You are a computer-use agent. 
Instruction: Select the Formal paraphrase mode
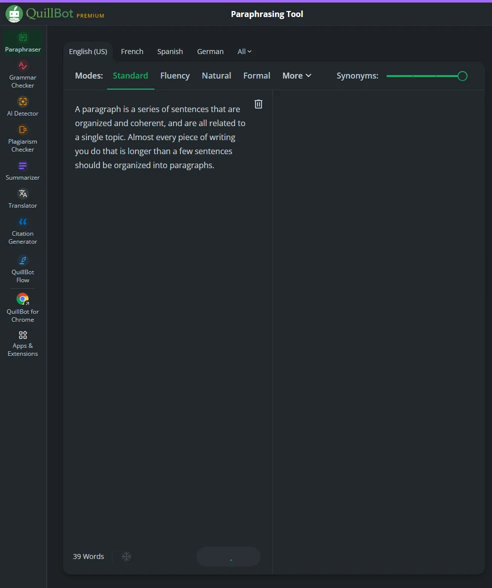256,76
